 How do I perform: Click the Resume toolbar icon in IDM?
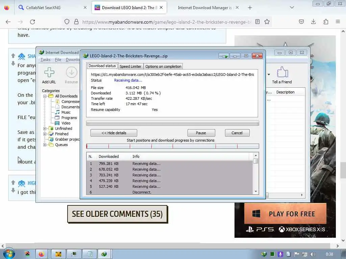pos(72,73)
